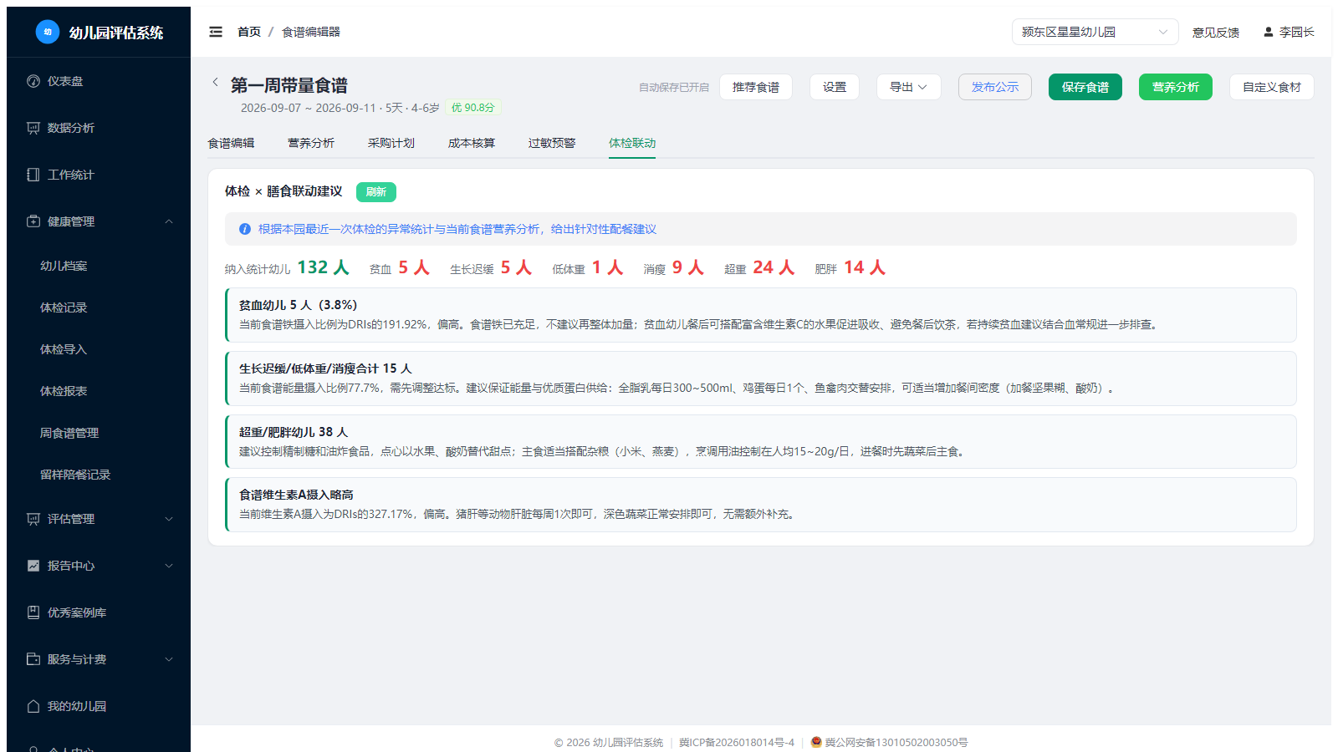Open the 成本核算 tab
Image resolution: width=1338 pixels, height=752 pixels.
pos(472,143)
